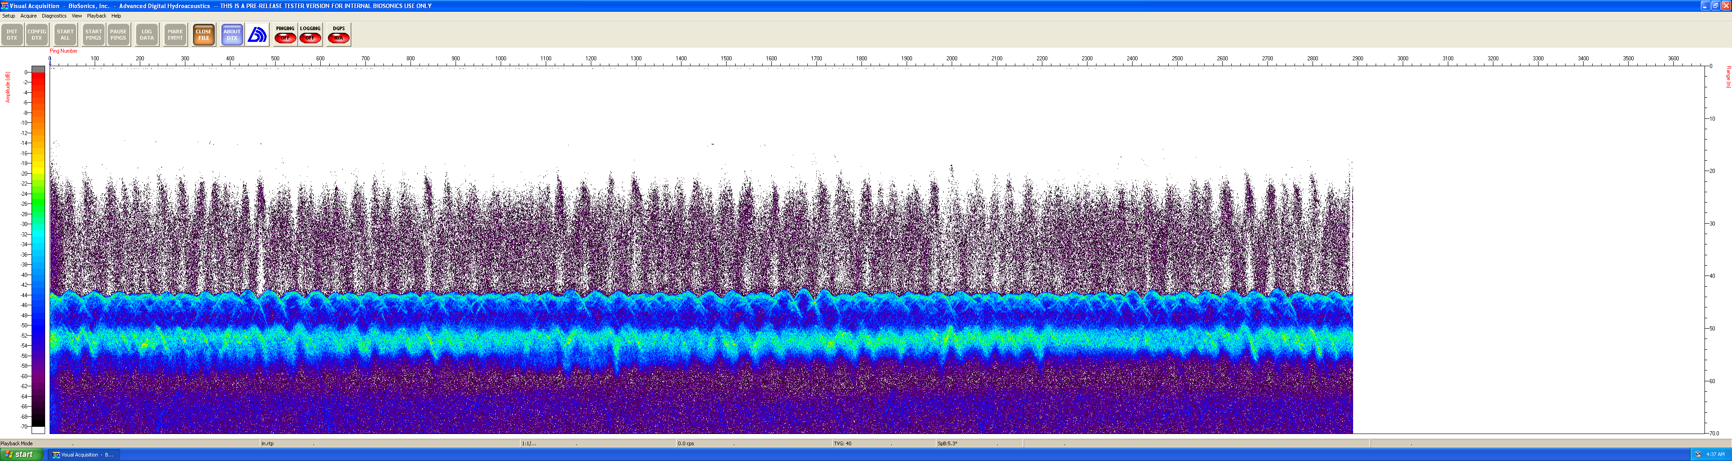Open the ABOUT DTX dialog
This screenshot has width=1732, height=461.
(x=232, y=35)
